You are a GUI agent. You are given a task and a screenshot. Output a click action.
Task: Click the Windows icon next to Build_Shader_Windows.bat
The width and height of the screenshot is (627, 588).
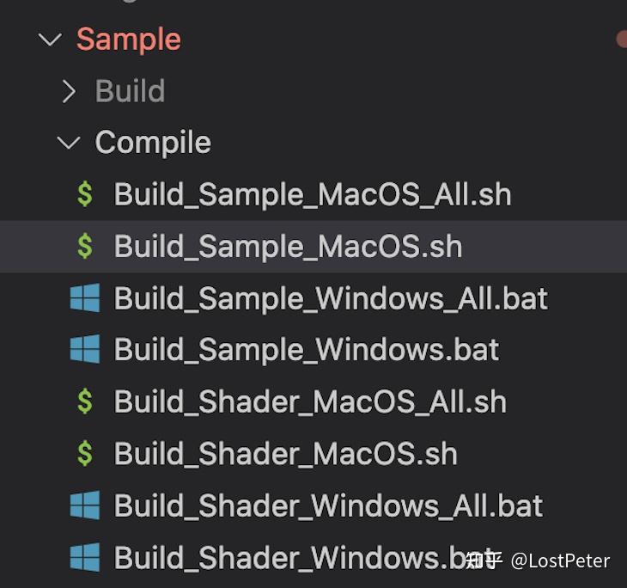click(85, 558)
